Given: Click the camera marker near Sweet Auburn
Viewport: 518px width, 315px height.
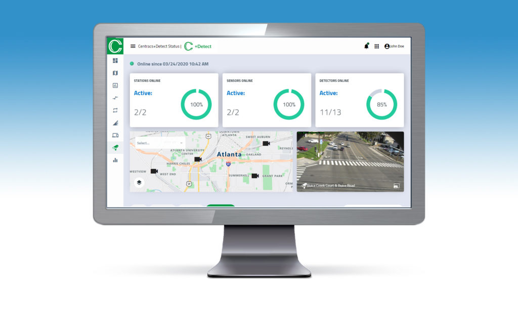Looking at the screenshot, I should click(266, 143).
